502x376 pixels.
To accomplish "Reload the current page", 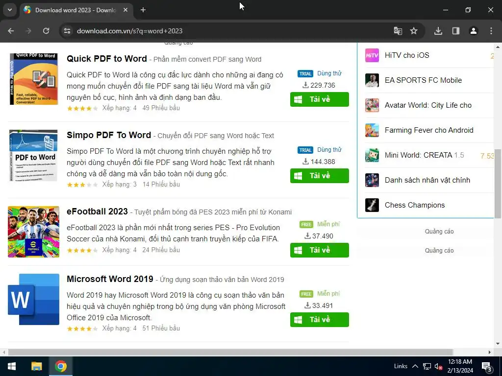I will (x=46, y=31).
